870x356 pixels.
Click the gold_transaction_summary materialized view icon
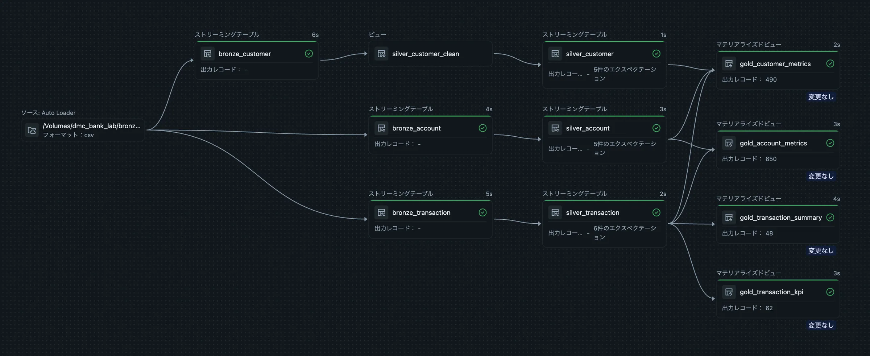pos(729,218)
